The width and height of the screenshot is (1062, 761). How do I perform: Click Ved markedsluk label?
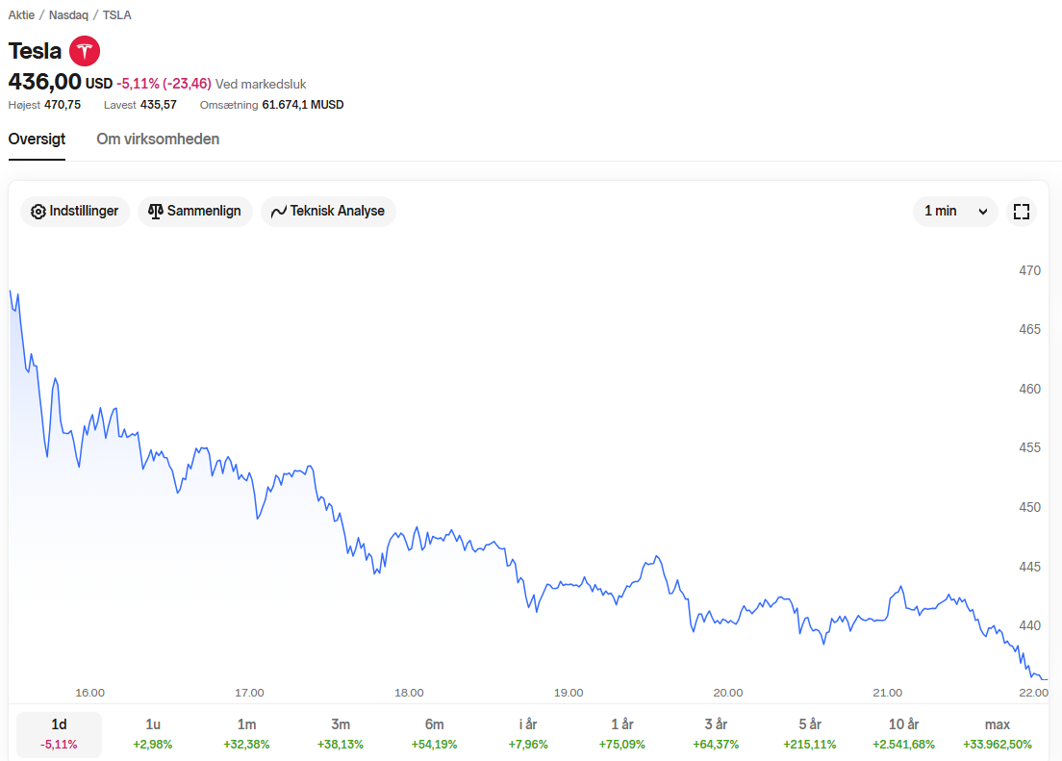(x=261, y=84)
